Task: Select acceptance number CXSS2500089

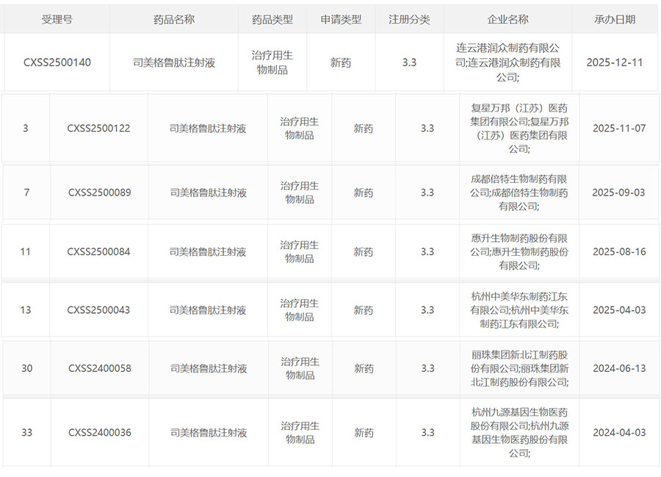Action: click(x=99, y=193)
